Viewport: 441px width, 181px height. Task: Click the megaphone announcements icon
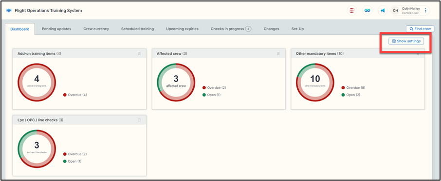click(383, 10)
